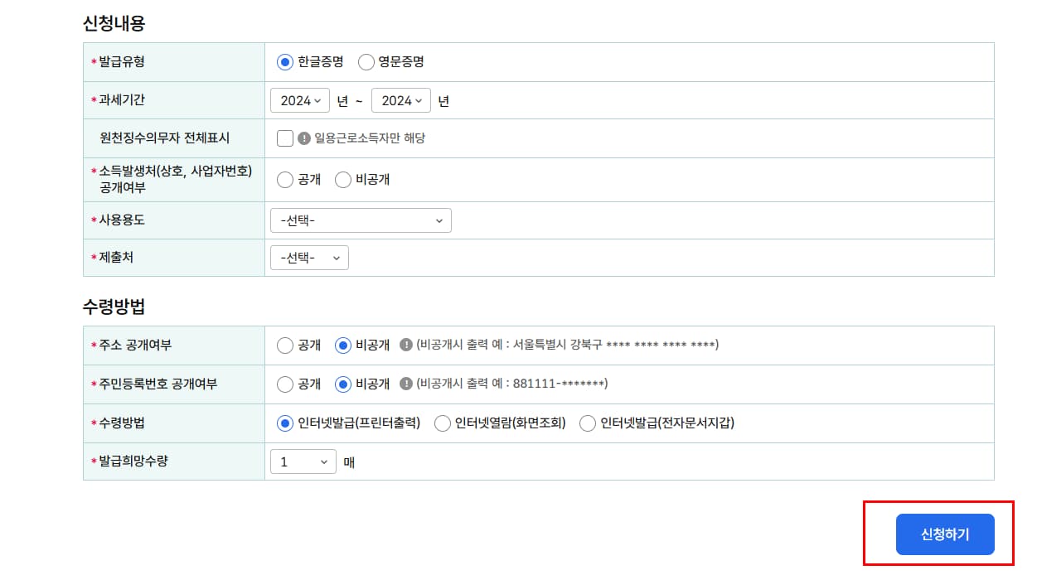Open the ending 과세기간 year dropdown
Viewport: 1037px width, 575px height.
(x=401, y=99)
